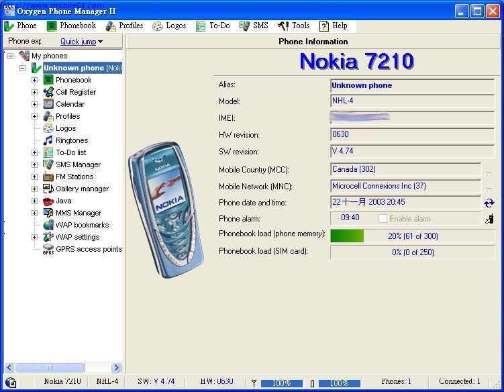504x392 pixels.
Task: Click the Phone alarm time 09:40 field
Action: 350,217
